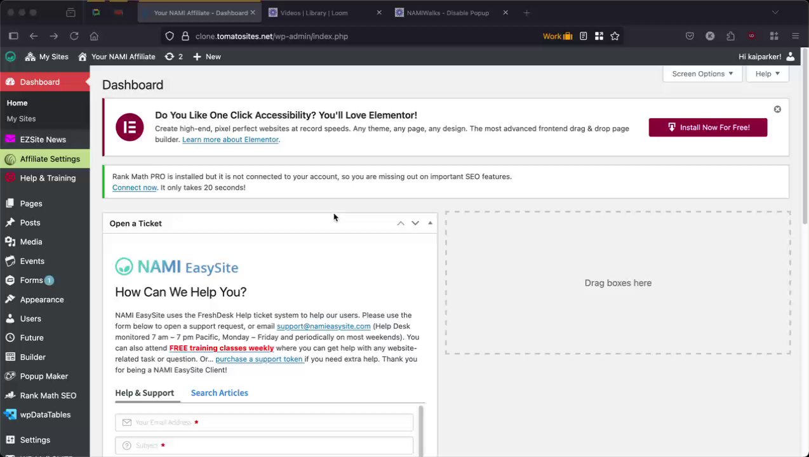809x457 pixels.
Task: Click the updates icon showing 2
Action: click(173, 56)
